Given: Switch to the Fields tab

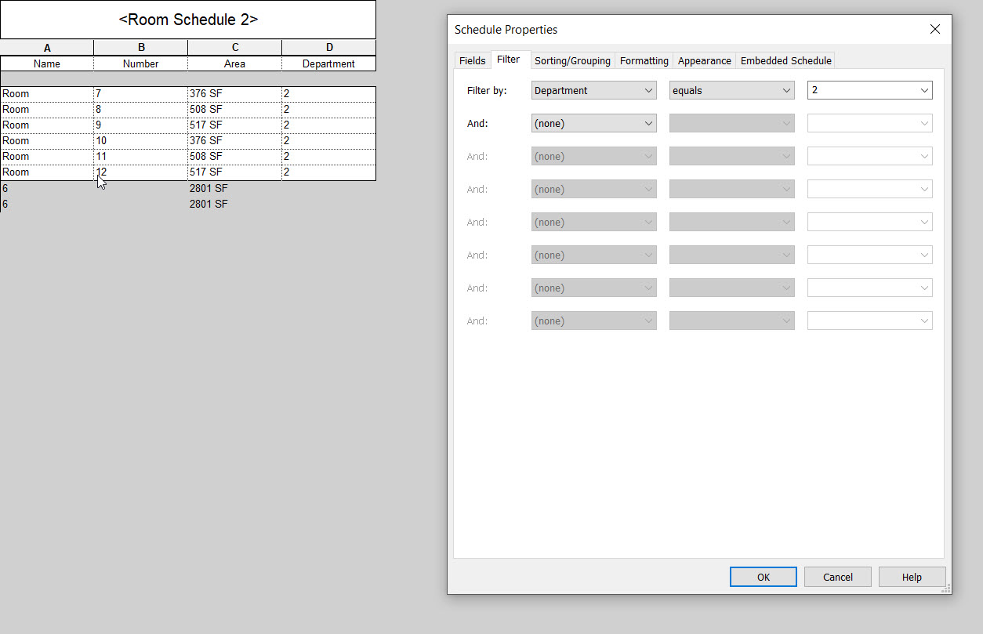Looking at the screenshot, I should pos(472,60).
